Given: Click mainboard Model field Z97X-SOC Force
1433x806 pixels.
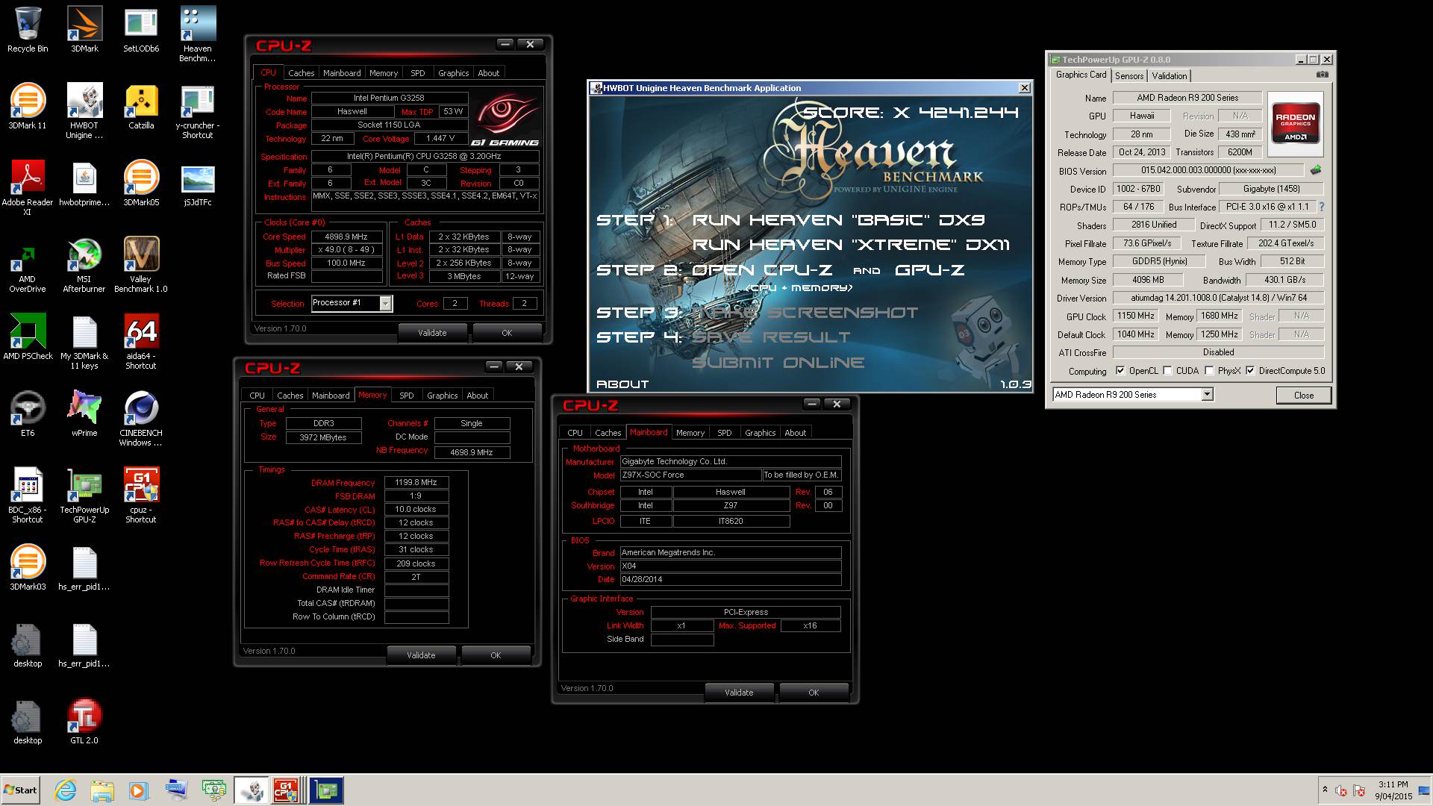Looking at the screenshot, I should coord(690,475).
